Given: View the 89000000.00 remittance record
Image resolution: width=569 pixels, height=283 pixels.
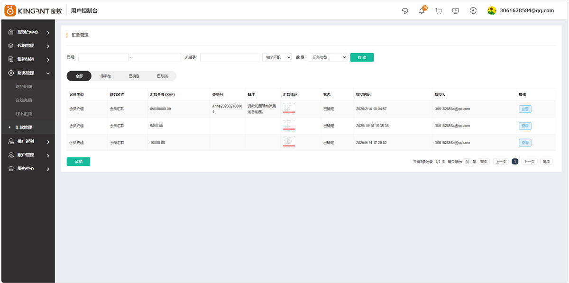Looking at the screenshot, I should (x=524, y=109).
